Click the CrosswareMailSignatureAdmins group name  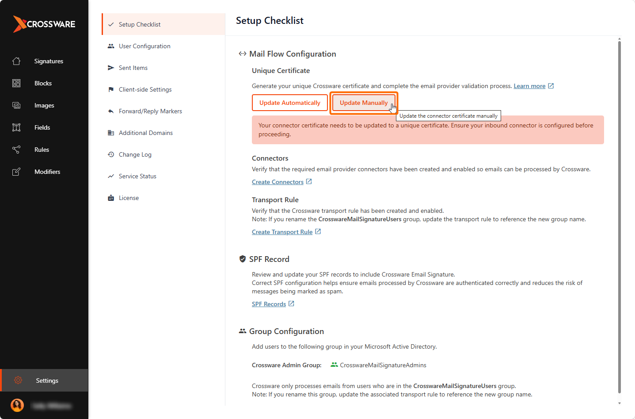point(383,365)
